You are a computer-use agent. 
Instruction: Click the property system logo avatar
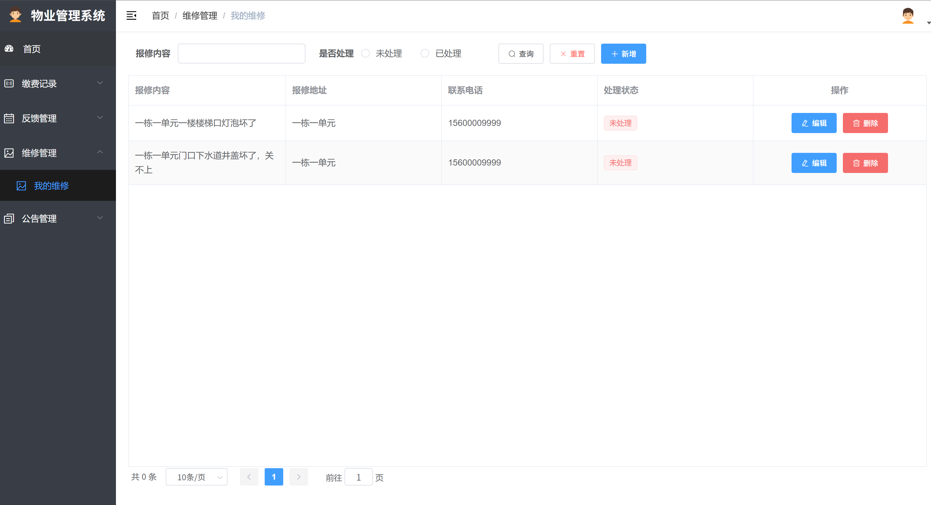[15, 15]
